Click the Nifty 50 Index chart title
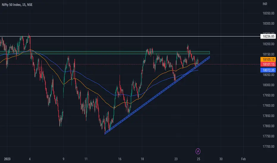This screenshot has height=163, width=277. (x=17, y=5)
